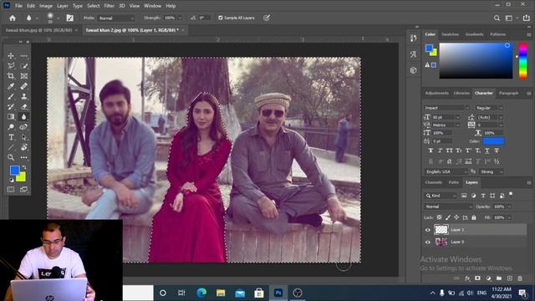Create a new layer

[x=509, y=278]
